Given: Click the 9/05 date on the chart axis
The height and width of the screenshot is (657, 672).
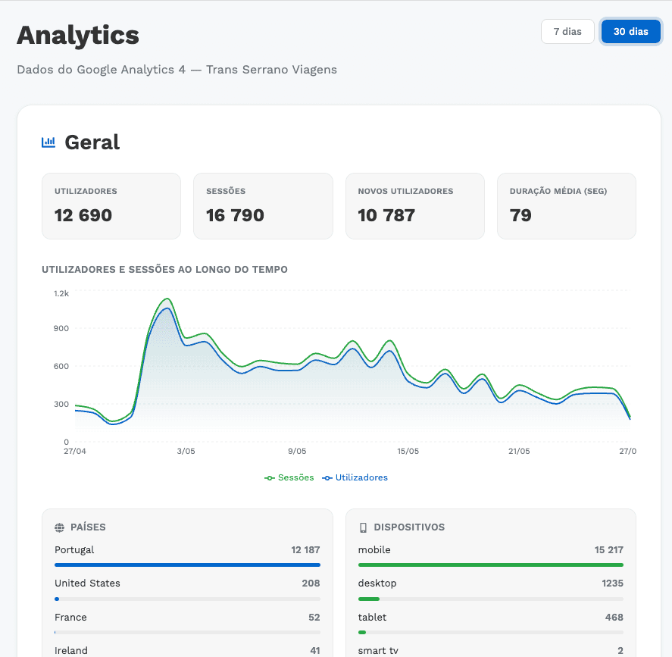Looking at the screenshot, I should click(x=297, y=452).
